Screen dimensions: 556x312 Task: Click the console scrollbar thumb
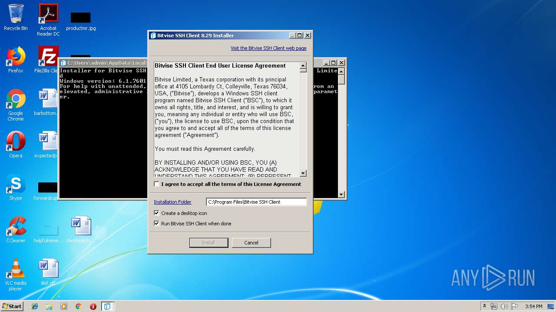(341, 80)
